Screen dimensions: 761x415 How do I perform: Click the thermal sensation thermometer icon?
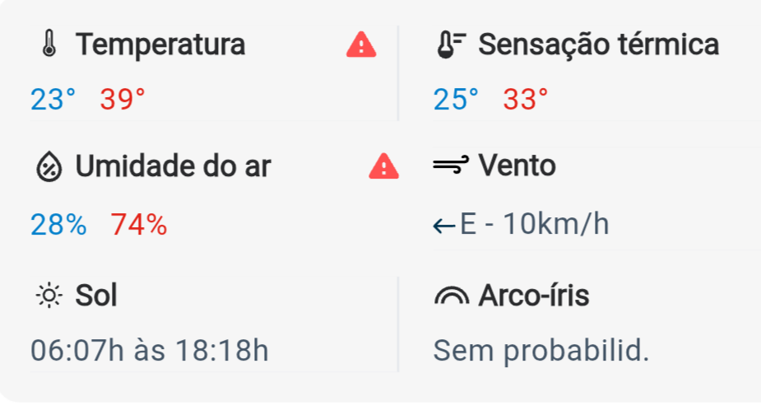click(x=451, y=44)
